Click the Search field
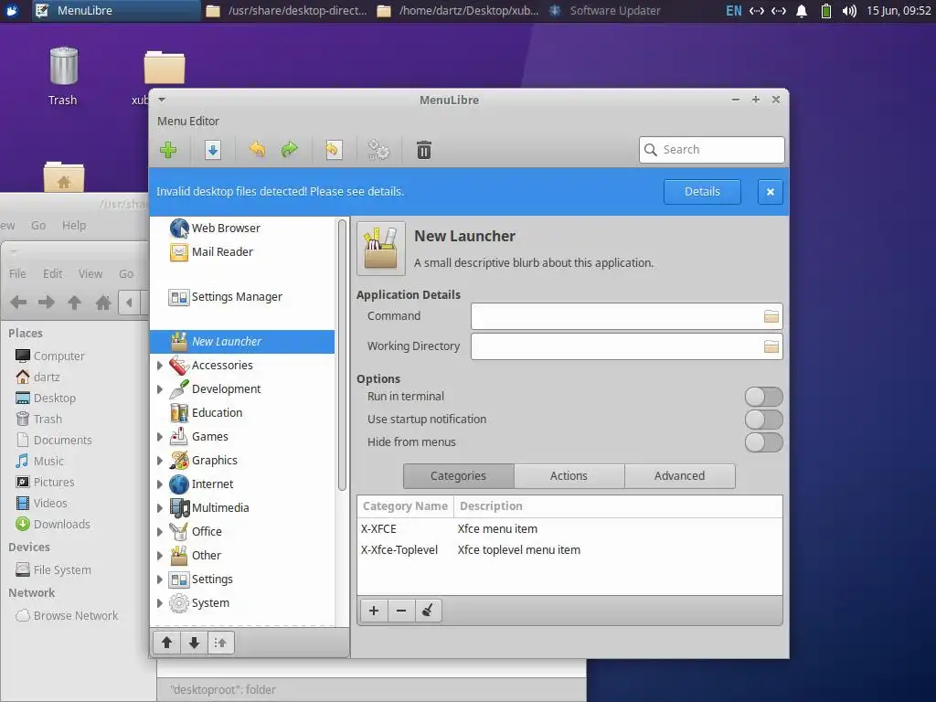This screenshot has height=702, width=936. coord(711,149)
